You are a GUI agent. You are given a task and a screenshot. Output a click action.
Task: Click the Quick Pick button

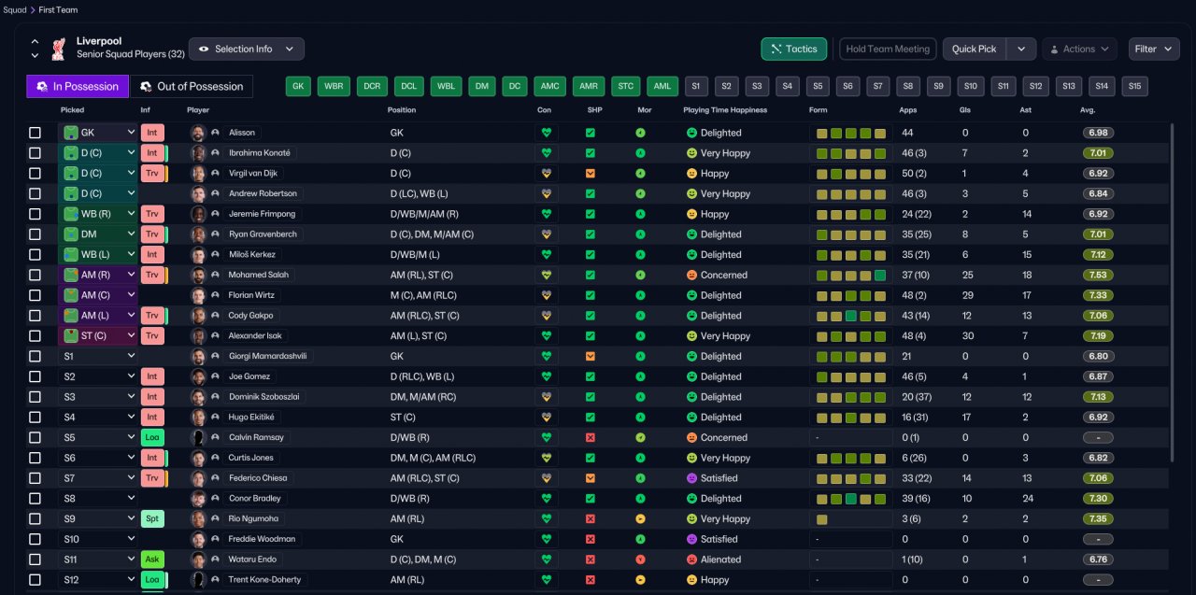coord(974,49)
